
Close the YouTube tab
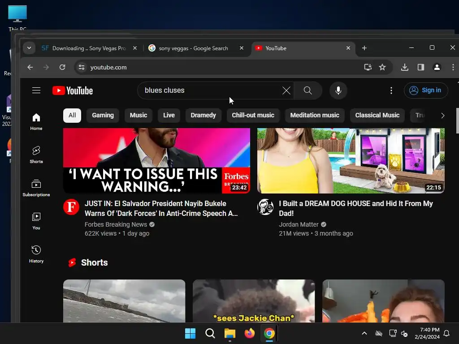(348, 48)
